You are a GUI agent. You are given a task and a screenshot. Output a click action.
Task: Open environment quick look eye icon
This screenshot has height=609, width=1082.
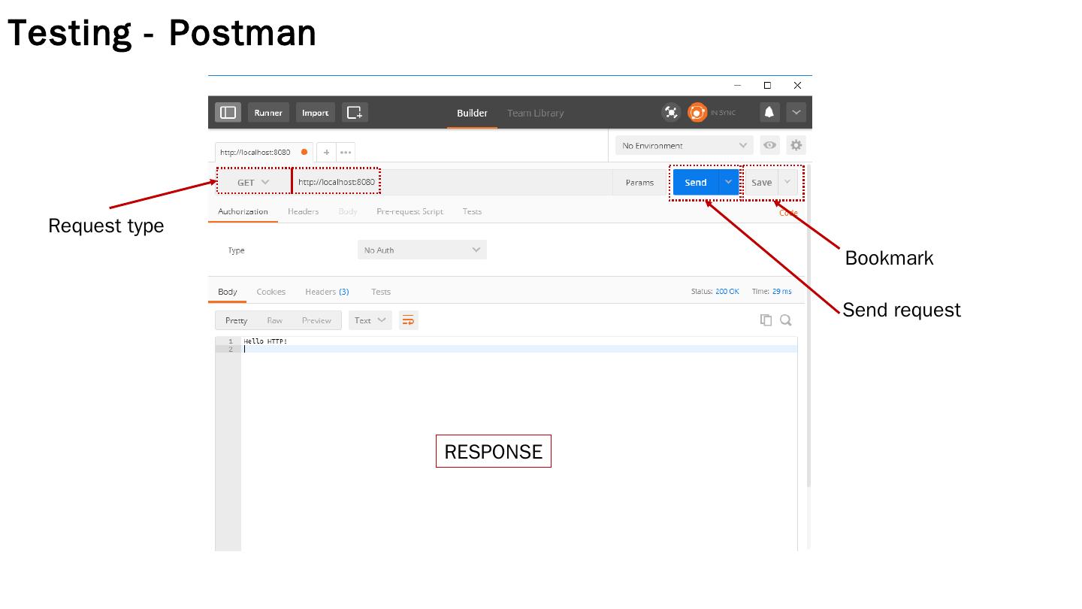click(x=770, y=145)
